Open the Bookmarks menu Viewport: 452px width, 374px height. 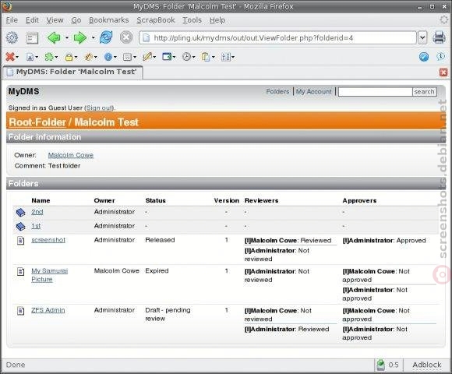pos(108,20)
